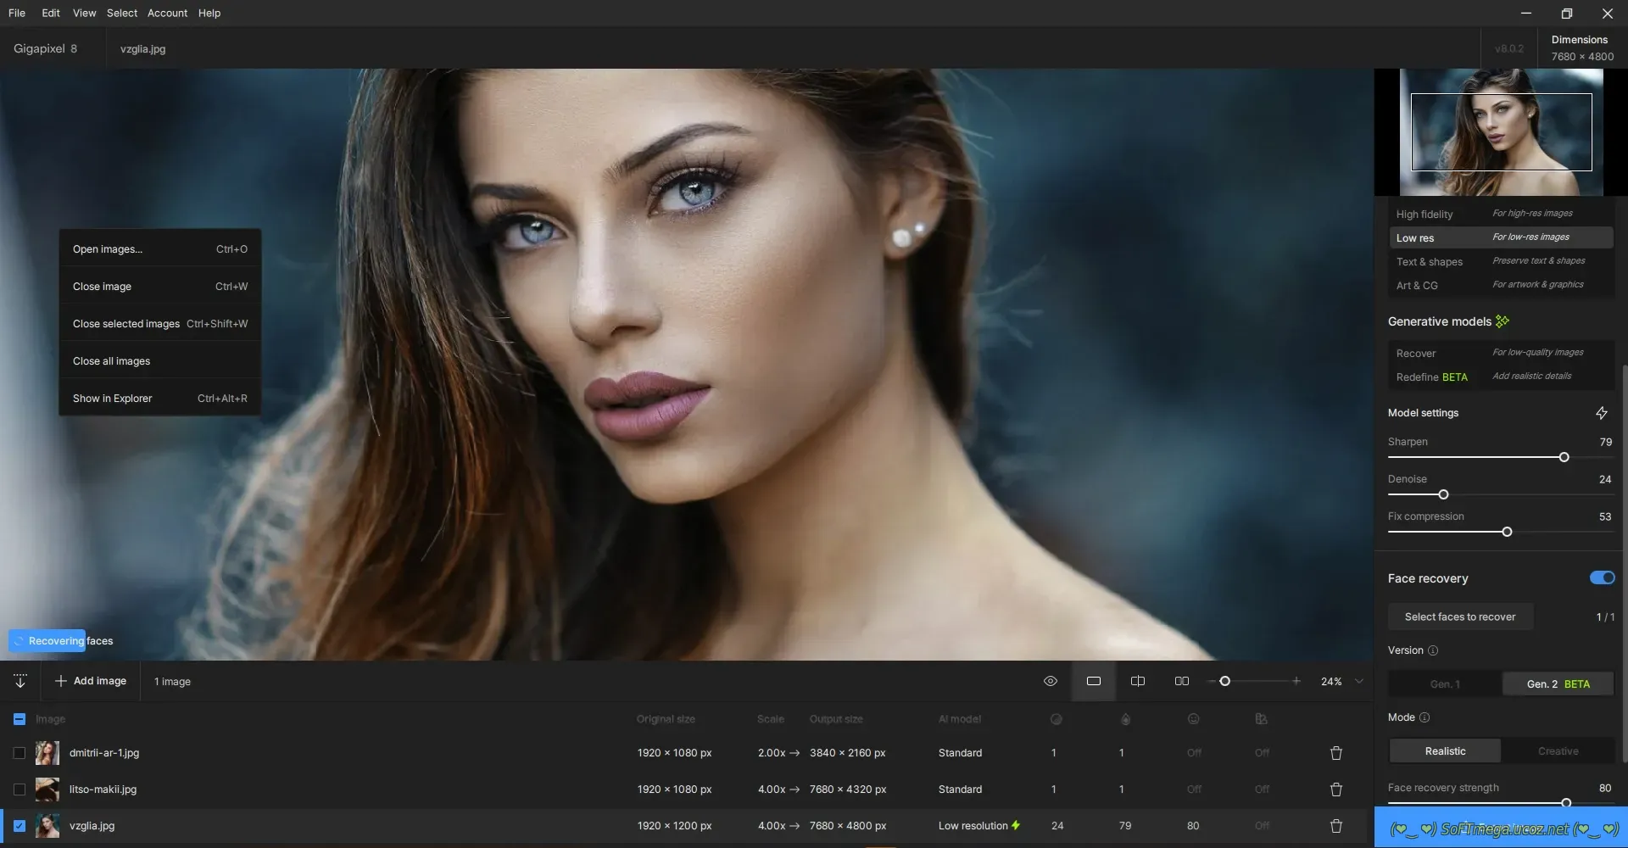Image resolution: width=1628 pixels, height=848 pixels.
Task: Remove litso-makii.jpg using trash icon
Action: click(x=1336, y=789)
